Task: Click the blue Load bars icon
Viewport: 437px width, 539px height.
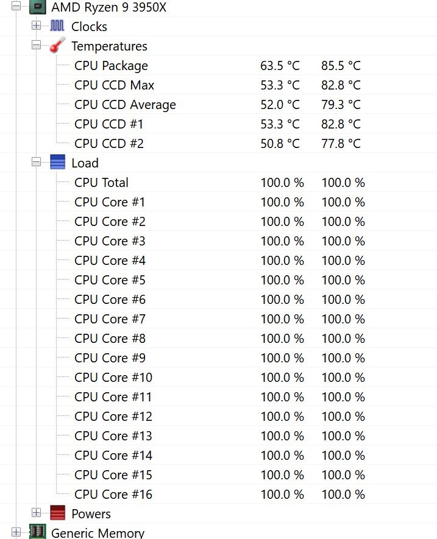Action: (57, 162)
